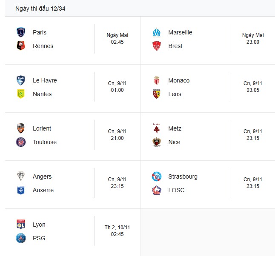Open the Angers team name link

coord(42,176)
